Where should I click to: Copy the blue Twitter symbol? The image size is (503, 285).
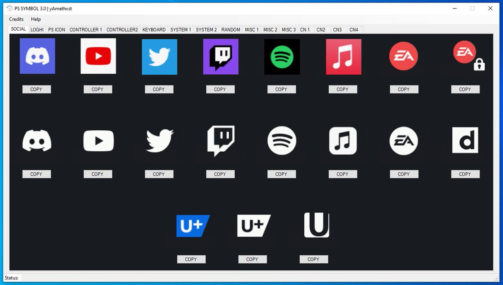click(159, 89)
